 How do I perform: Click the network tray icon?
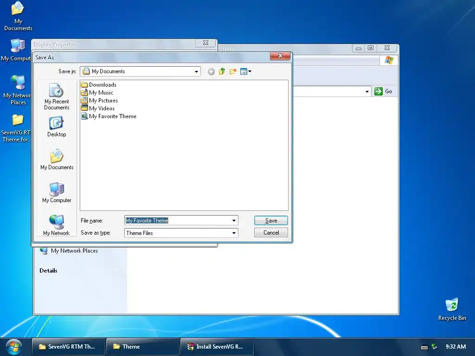point(434,347)
